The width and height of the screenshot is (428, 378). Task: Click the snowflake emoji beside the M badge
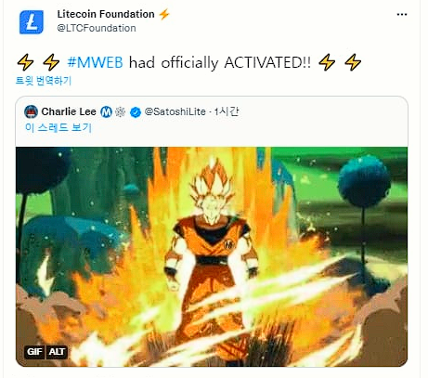coord(120,111)
